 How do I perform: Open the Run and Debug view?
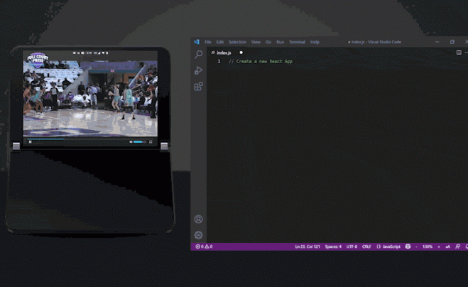tap(198, 70)
